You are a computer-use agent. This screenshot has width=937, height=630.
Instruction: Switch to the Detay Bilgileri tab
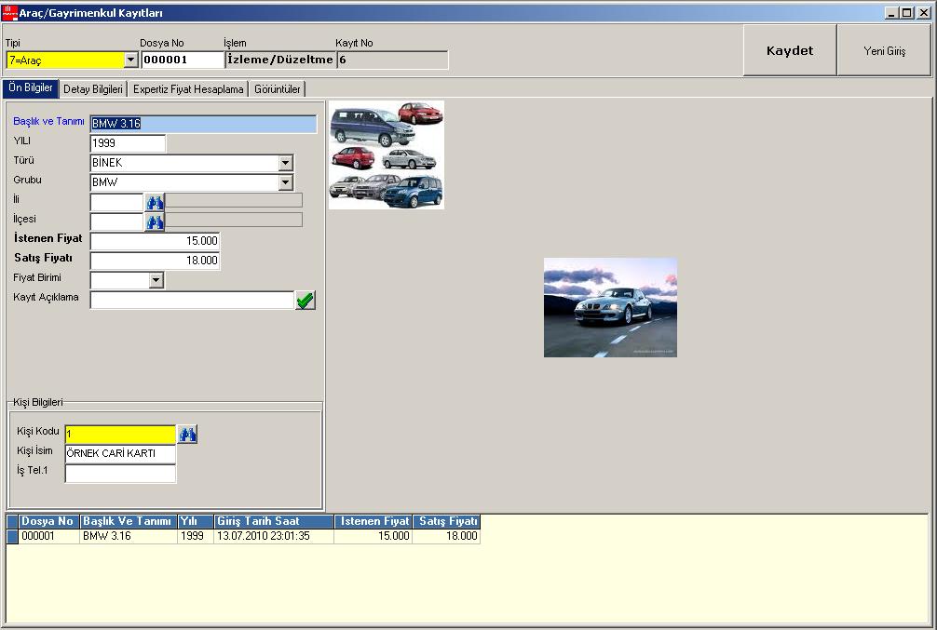[92, 89]
